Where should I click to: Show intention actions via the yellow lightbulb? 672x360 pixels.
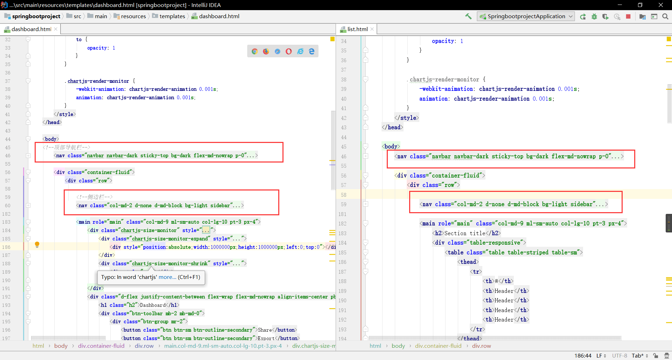37,245
